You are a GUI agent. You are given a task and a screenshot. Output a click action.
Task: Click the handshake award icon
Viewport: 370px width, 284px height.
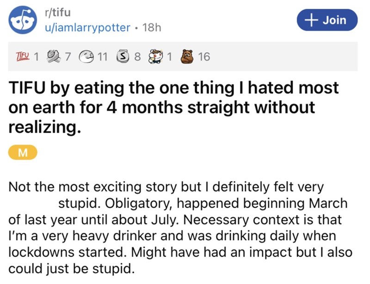tap(55, 57)
